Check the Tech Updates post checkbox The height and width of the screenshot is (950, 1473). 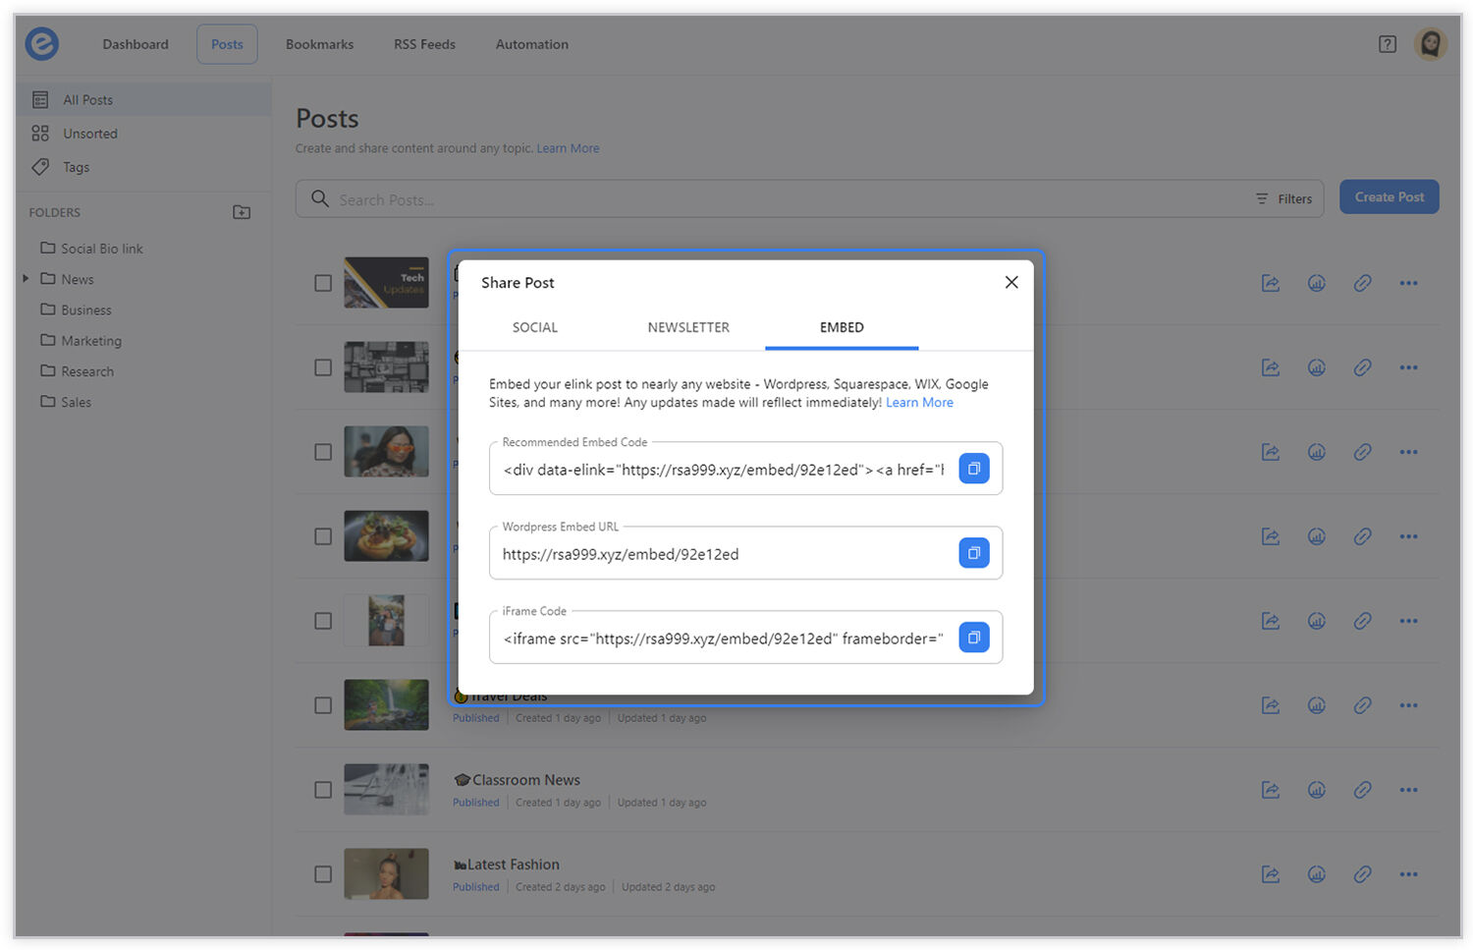(323, 283)
